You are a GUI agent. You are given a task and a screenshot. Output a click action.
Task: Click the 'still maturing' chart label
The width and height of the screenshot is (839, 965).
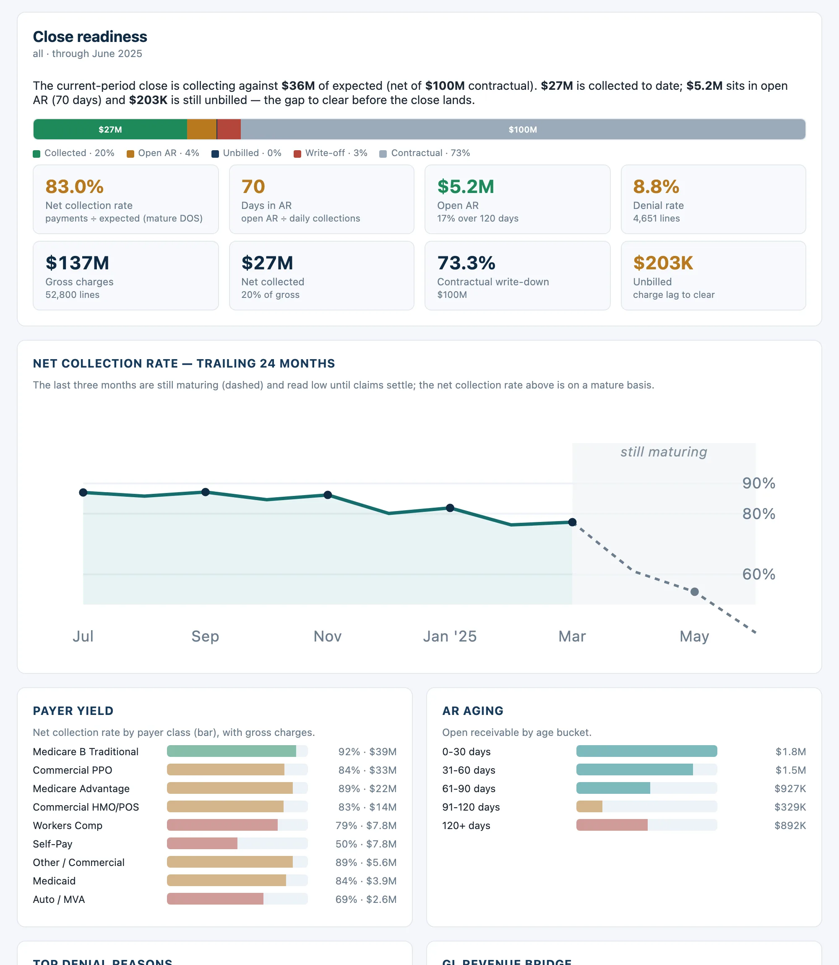(x=663, y=452)
